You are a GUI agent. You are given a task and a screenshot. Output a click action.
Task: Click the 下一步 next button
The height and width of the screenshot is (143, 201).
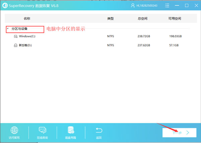coord(179,133)
